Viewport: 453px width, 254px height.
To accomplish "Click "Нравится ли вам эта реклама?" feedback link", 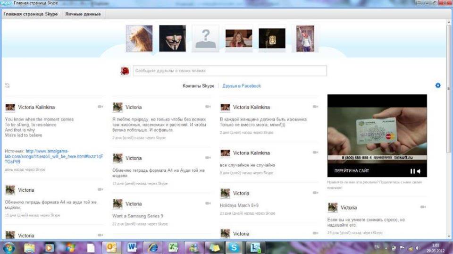I will [x=374, y=185].
